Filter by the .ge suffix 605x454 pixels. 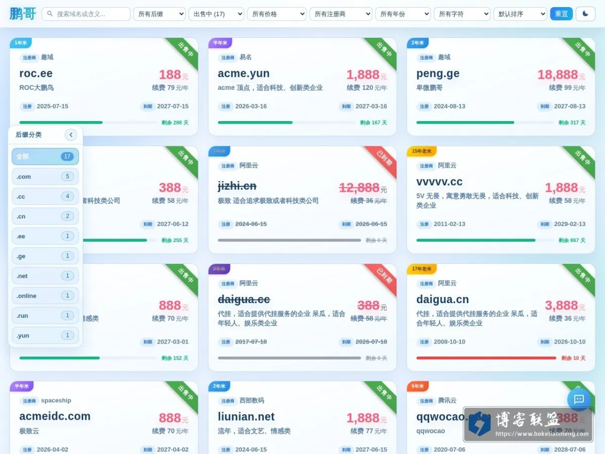[45, 256]
